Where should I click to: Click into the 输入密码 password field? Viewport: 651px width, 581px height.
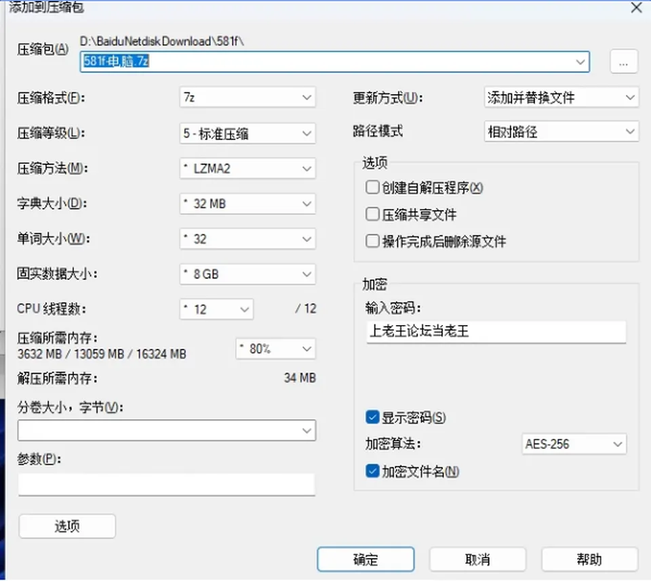click(x=496, y=332)
